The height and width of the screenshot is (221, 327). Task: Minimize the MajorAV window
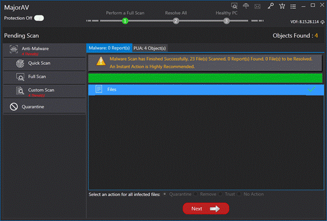point(303,6)
